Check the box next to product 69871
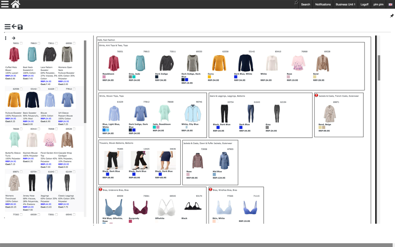This screenshot has width=395, height=247. coord(21,172)
